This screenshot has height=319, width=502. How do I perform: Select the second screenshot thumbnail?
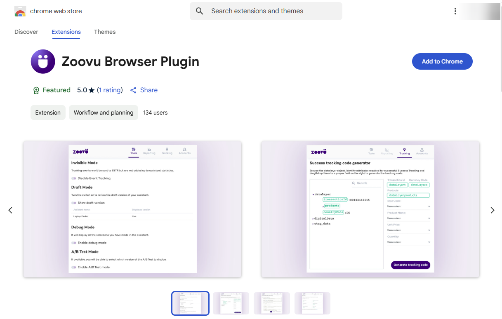[231, 303]
